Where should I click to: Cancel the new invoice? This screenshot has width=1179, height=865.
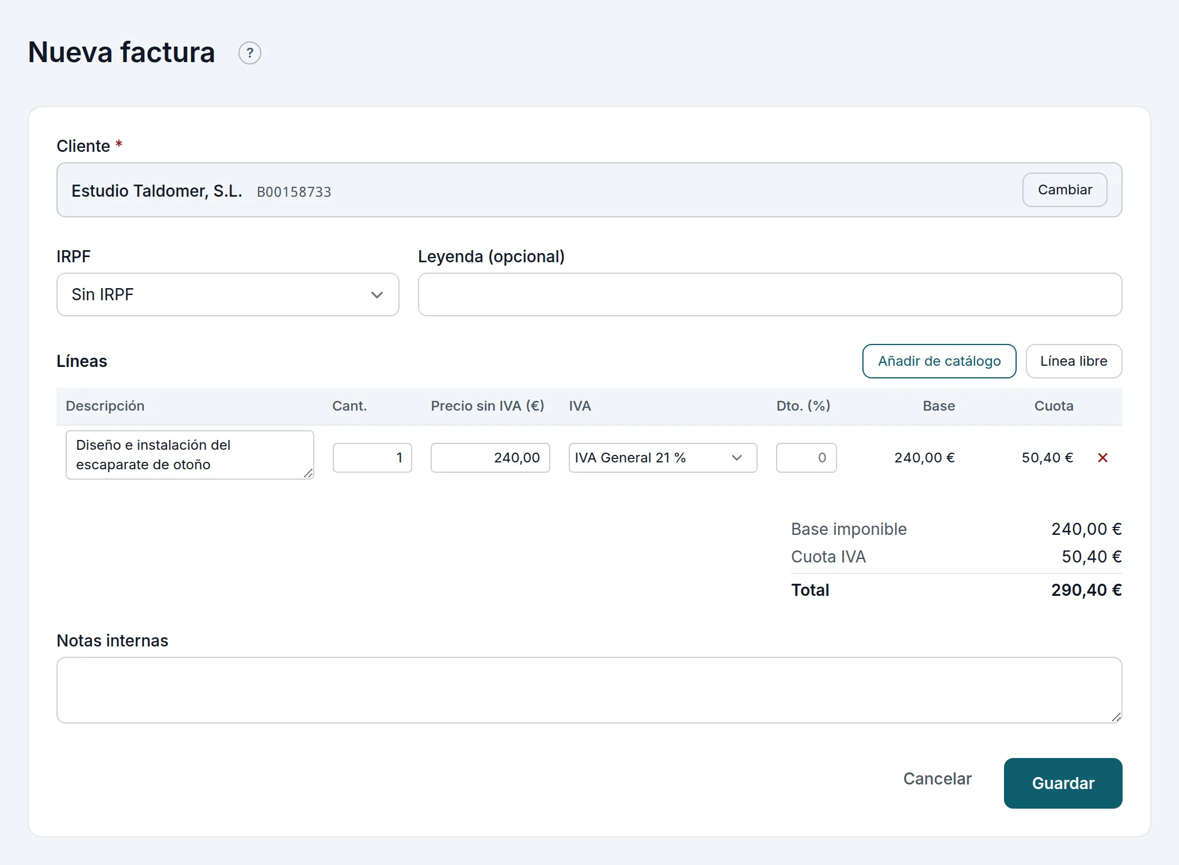point(937,779)
